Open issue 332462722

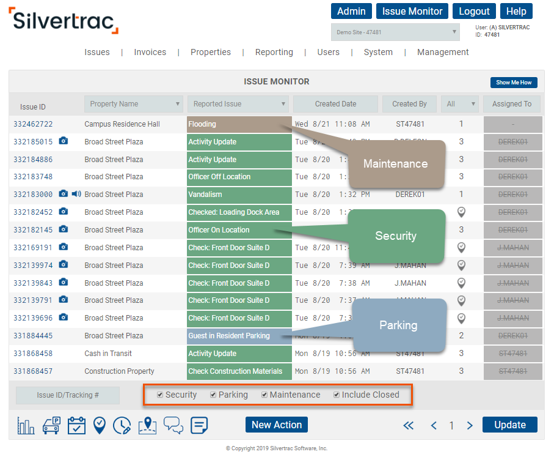tap(33, 124)
